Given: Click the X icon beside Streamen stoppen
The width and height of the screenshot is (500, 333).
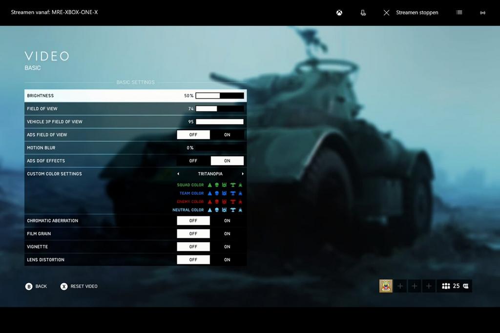Looking at the screenshot, I should click(x=387, y=13).
